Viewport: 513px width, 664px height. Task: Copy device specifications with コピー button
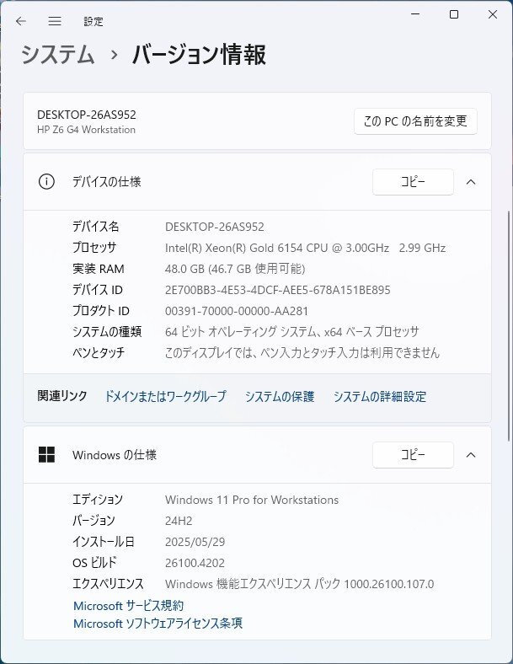pyautogui.click(x=413, y=182)
